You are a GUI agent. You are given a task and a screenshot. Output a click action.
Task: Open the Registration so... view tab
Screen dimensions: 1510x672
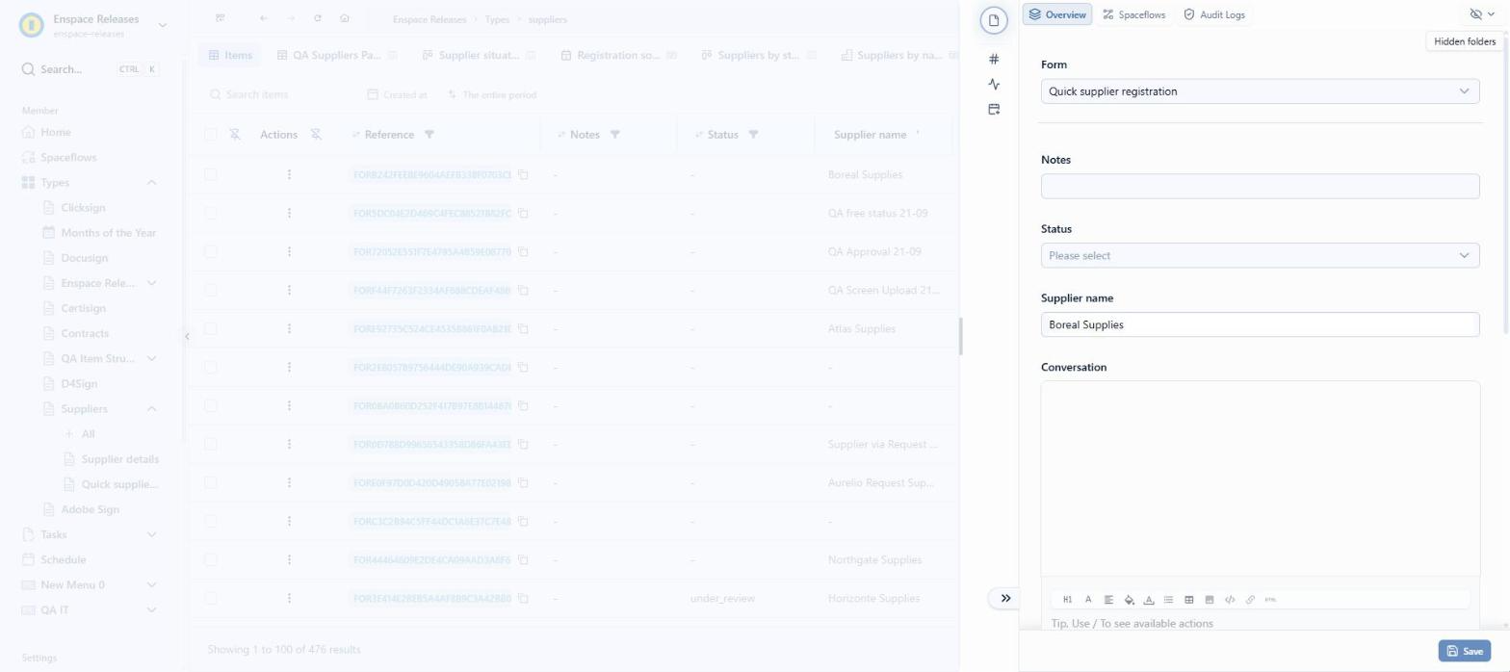(x=618, y=55)
